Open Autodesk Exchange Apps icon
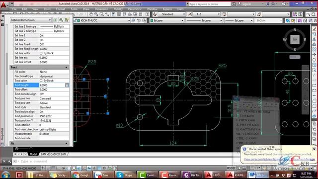 [x=267, y=3]
